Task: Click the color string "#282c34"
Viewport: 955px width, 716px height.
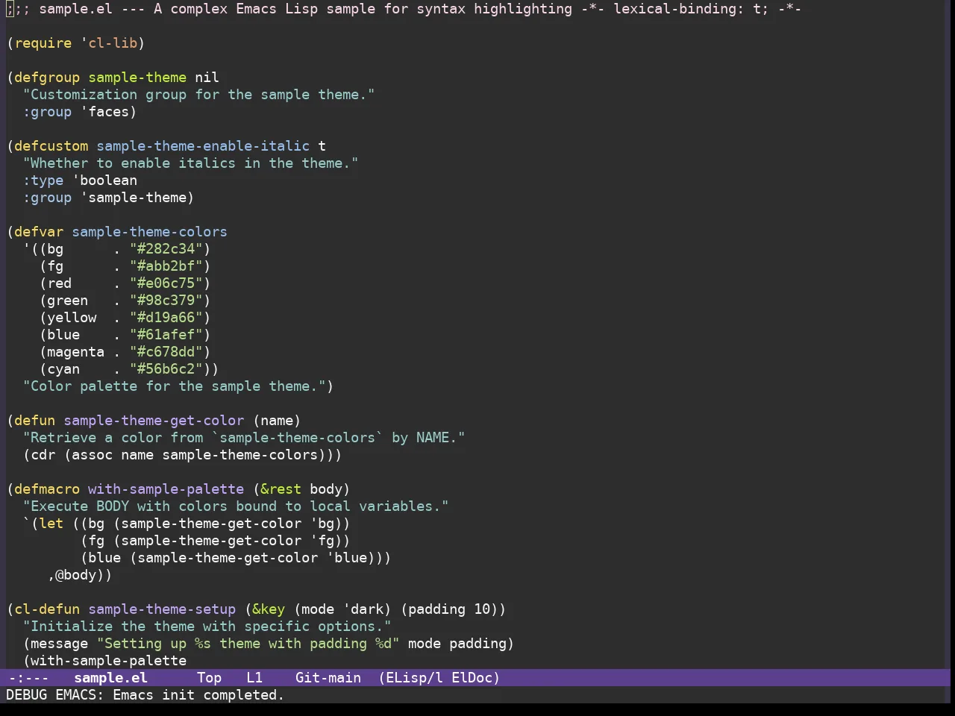Action: point(166,248)
